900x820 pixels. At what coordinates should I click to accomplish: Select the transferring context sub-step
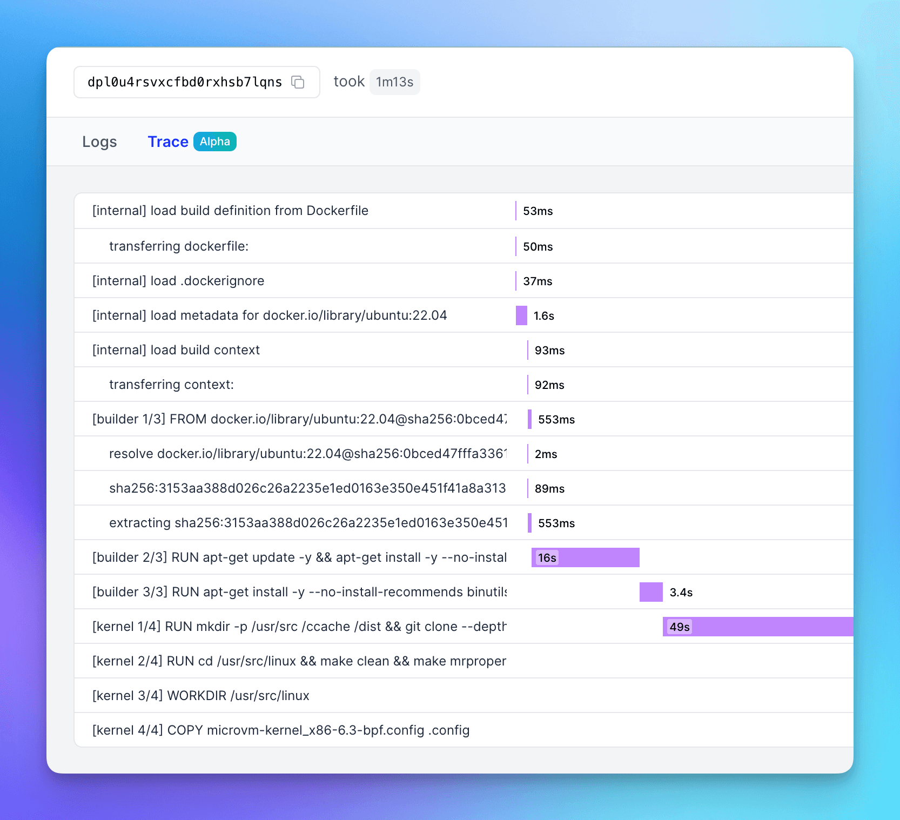[x=171, y=385]
